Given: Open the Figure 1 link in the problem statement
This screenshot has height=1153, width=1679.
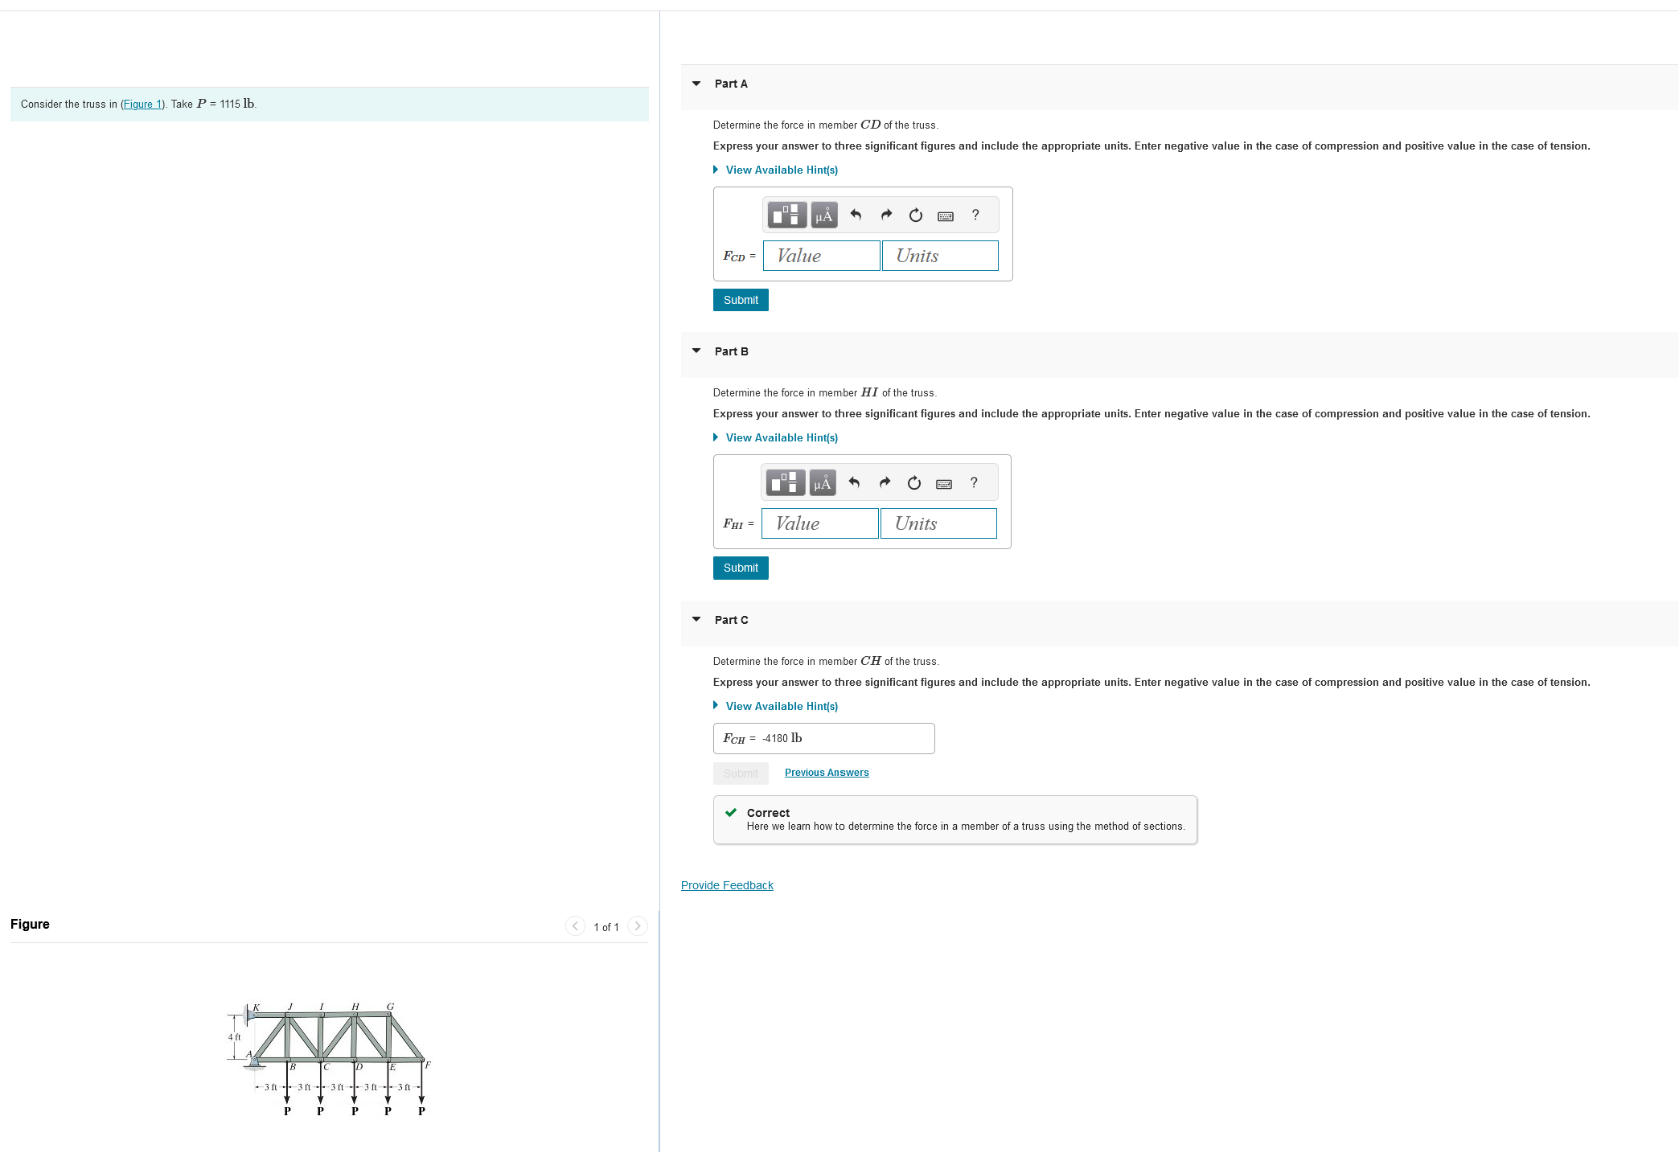Looking at the screenshot, I should click(142, 104).
